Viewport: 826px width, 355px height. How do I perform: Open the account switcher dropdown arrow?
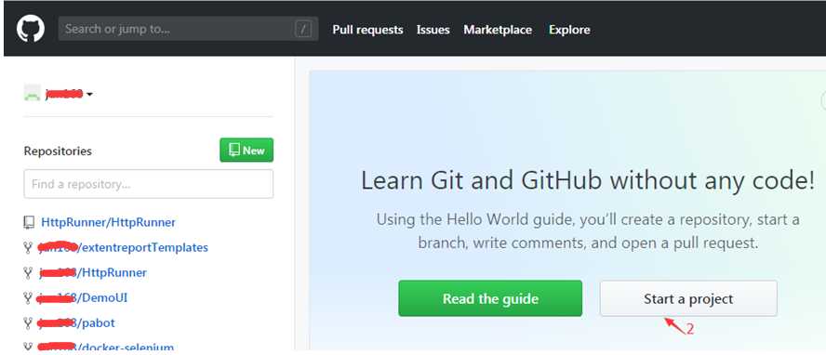point(89,95)
